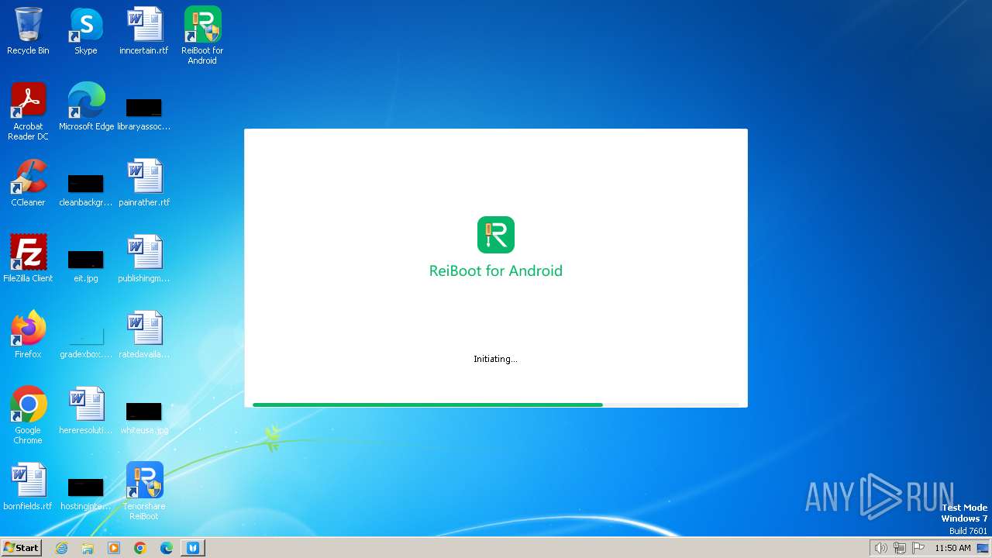This screenshot has width=992, height=558.
Task: Select the ratedavaila document icon
Action: click(x=144, y=335)
